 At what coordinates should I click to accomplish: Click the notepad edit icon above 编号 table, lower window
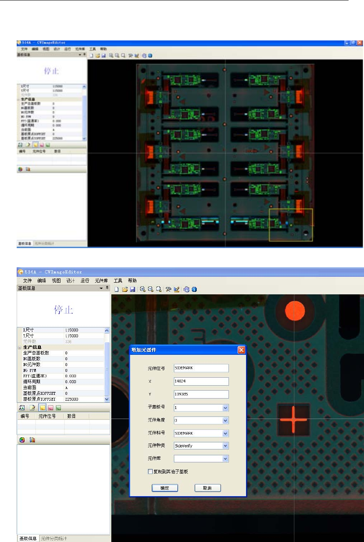(x=33, y=407)
